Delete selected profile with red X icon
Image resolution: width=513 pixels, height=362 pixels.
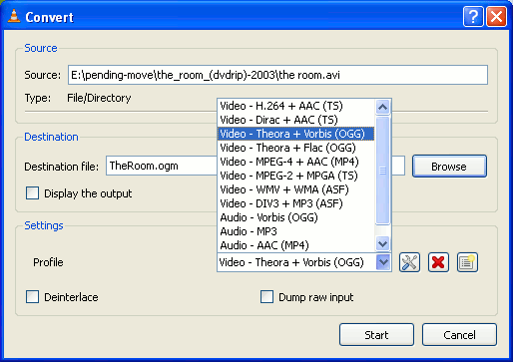click(x=438, y=262)
